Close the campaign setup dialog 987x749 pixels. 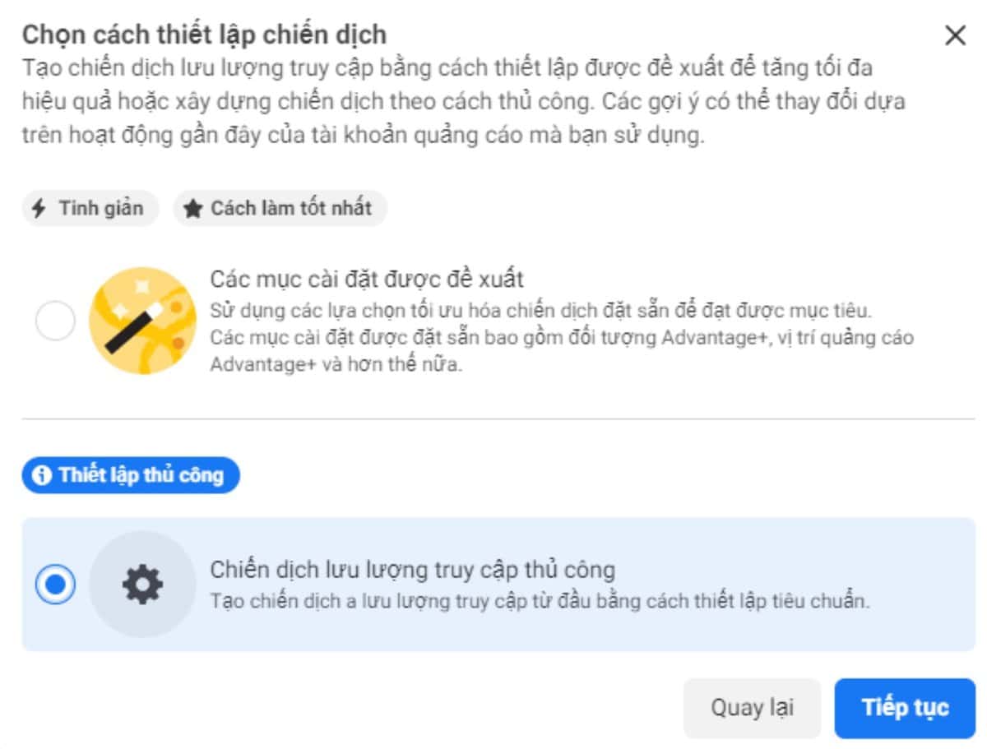coord(955,36)
